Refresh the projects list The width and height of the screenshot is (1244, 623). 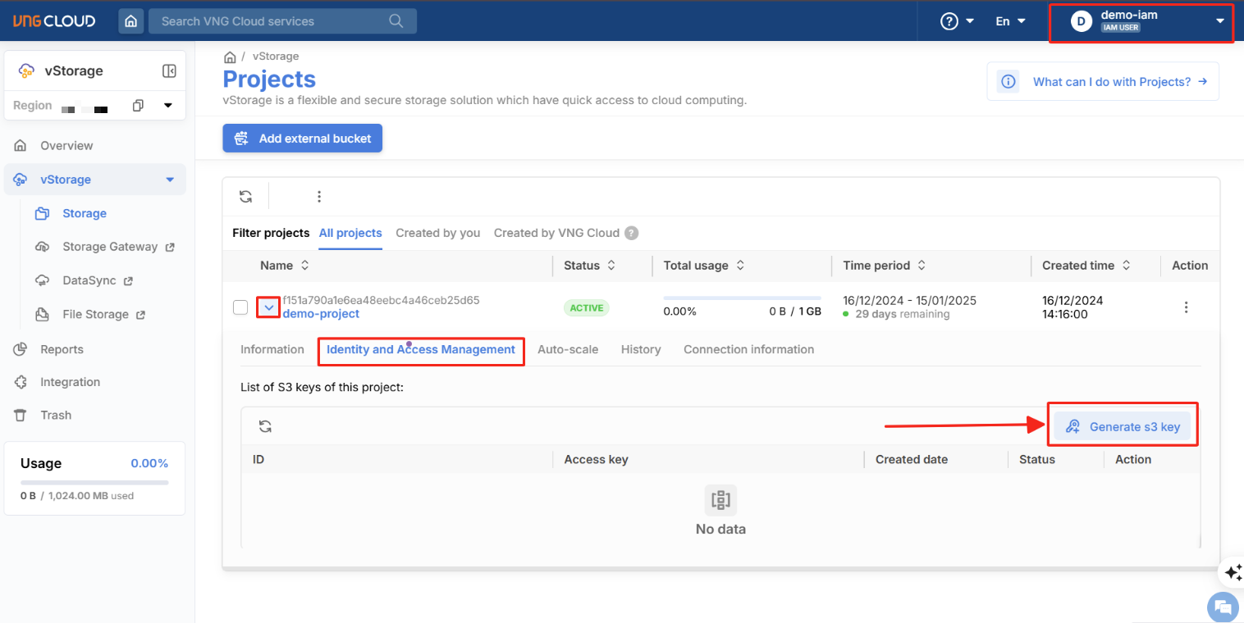point(245,197)
